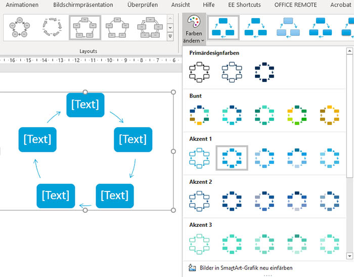Choose black outline primary design color
This screenshot has height=277, width=354.
(x=199, y=72)
